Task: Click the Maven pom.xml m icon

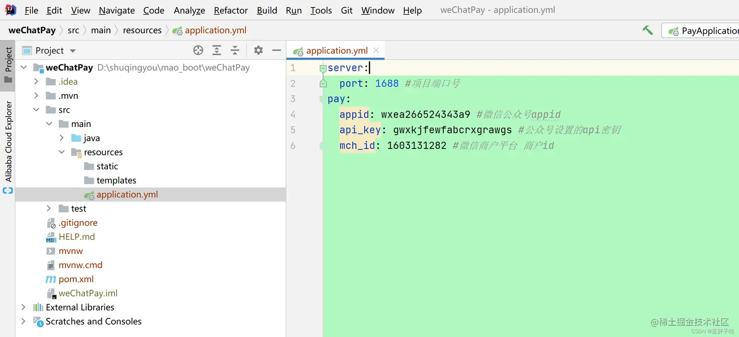Action: pyautogui.click(x=51, y=279)
